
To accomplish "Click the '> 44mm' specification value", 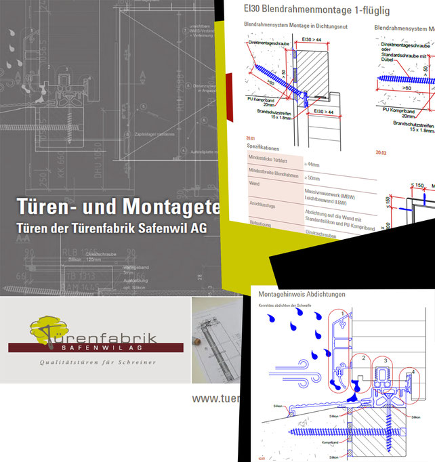I will pyautogui.click(x=312, y=164).
